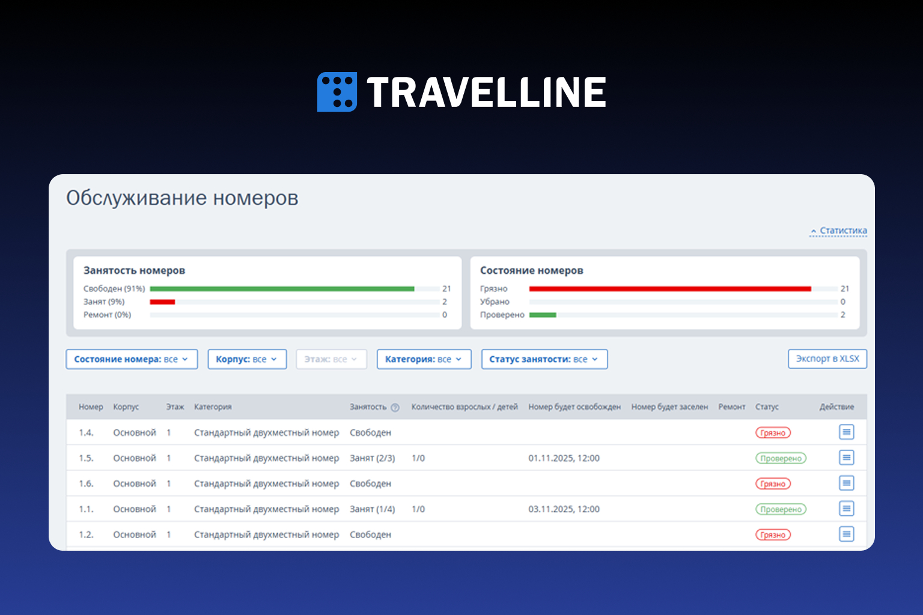
Task: Click the Действие column header
Action: [836, 407]
